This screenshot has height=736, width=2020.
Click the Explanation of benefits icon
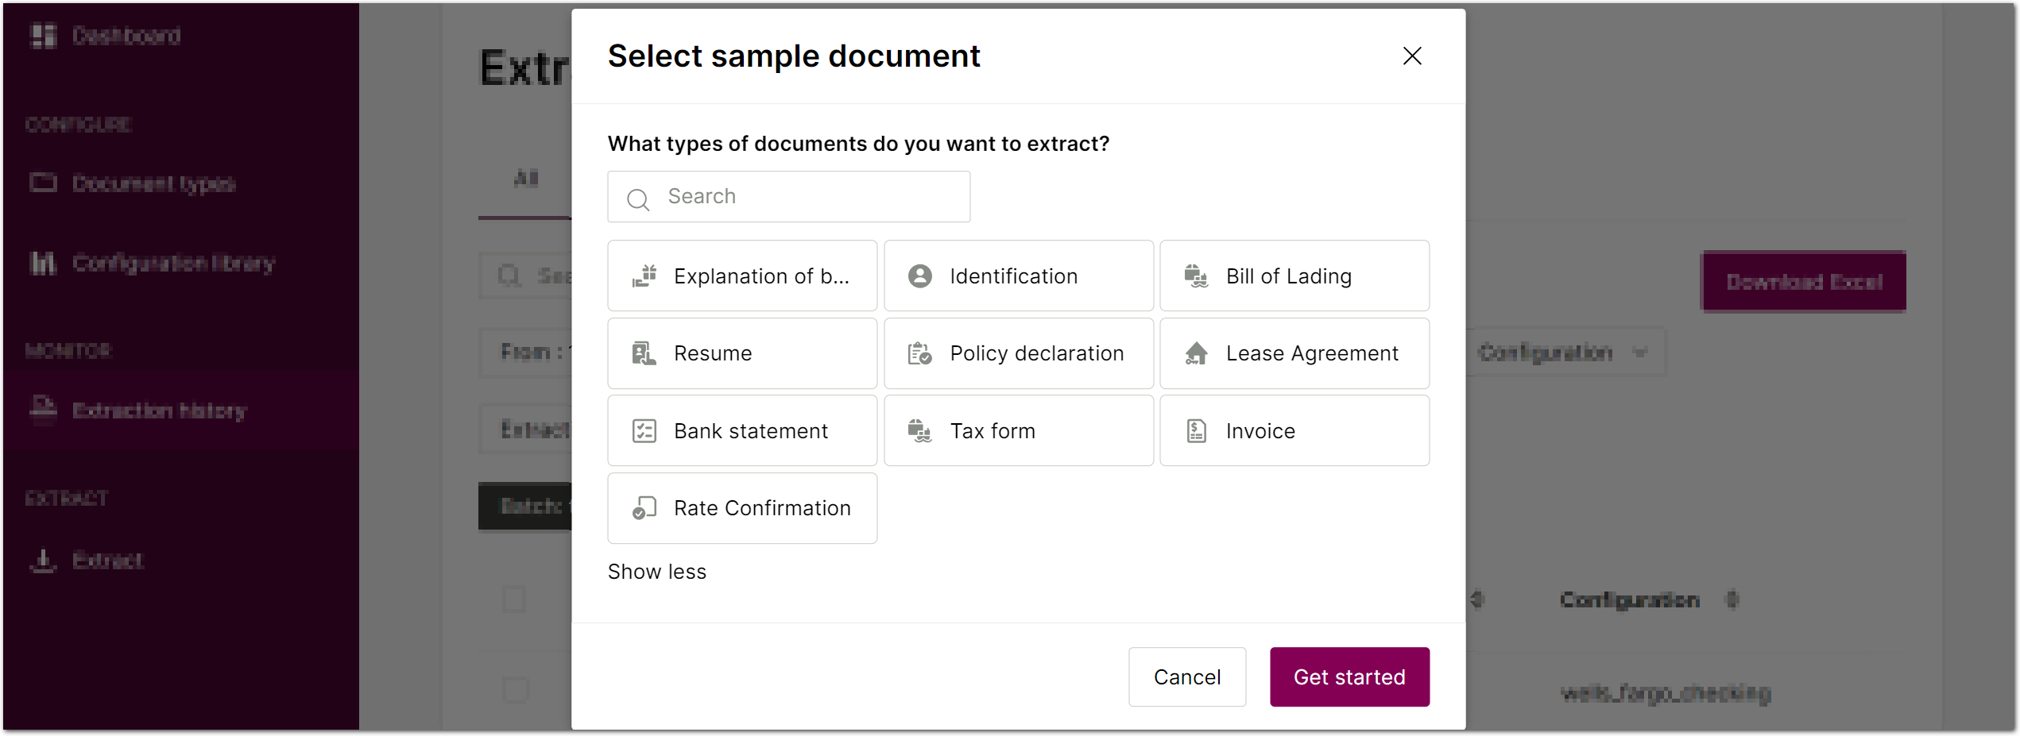click(x=644, y=276)
